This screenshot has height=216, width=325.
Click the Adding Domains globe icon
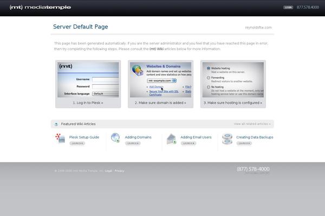click(x=115, y=138)
